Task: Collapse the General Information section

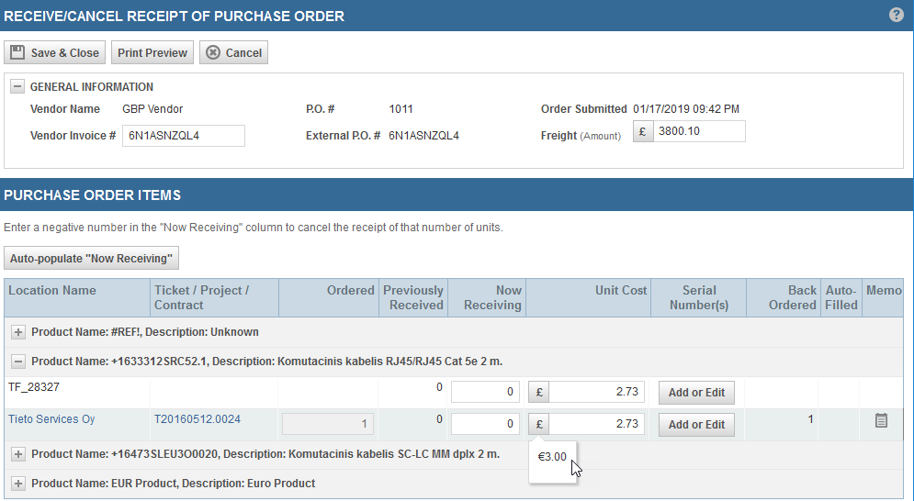Action: pos(17,87)
